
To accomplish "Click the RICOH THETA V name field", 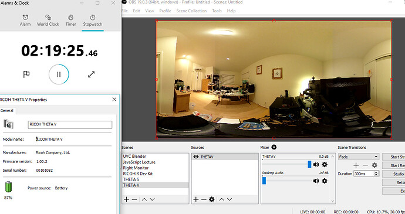I will click(x=70, y=124).
